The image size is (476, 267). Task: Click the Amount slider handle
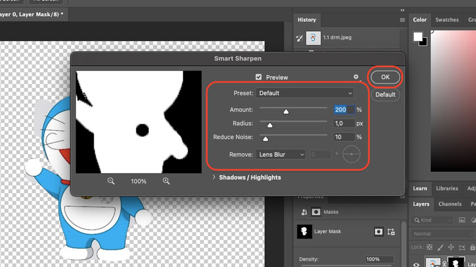(286, 112)
